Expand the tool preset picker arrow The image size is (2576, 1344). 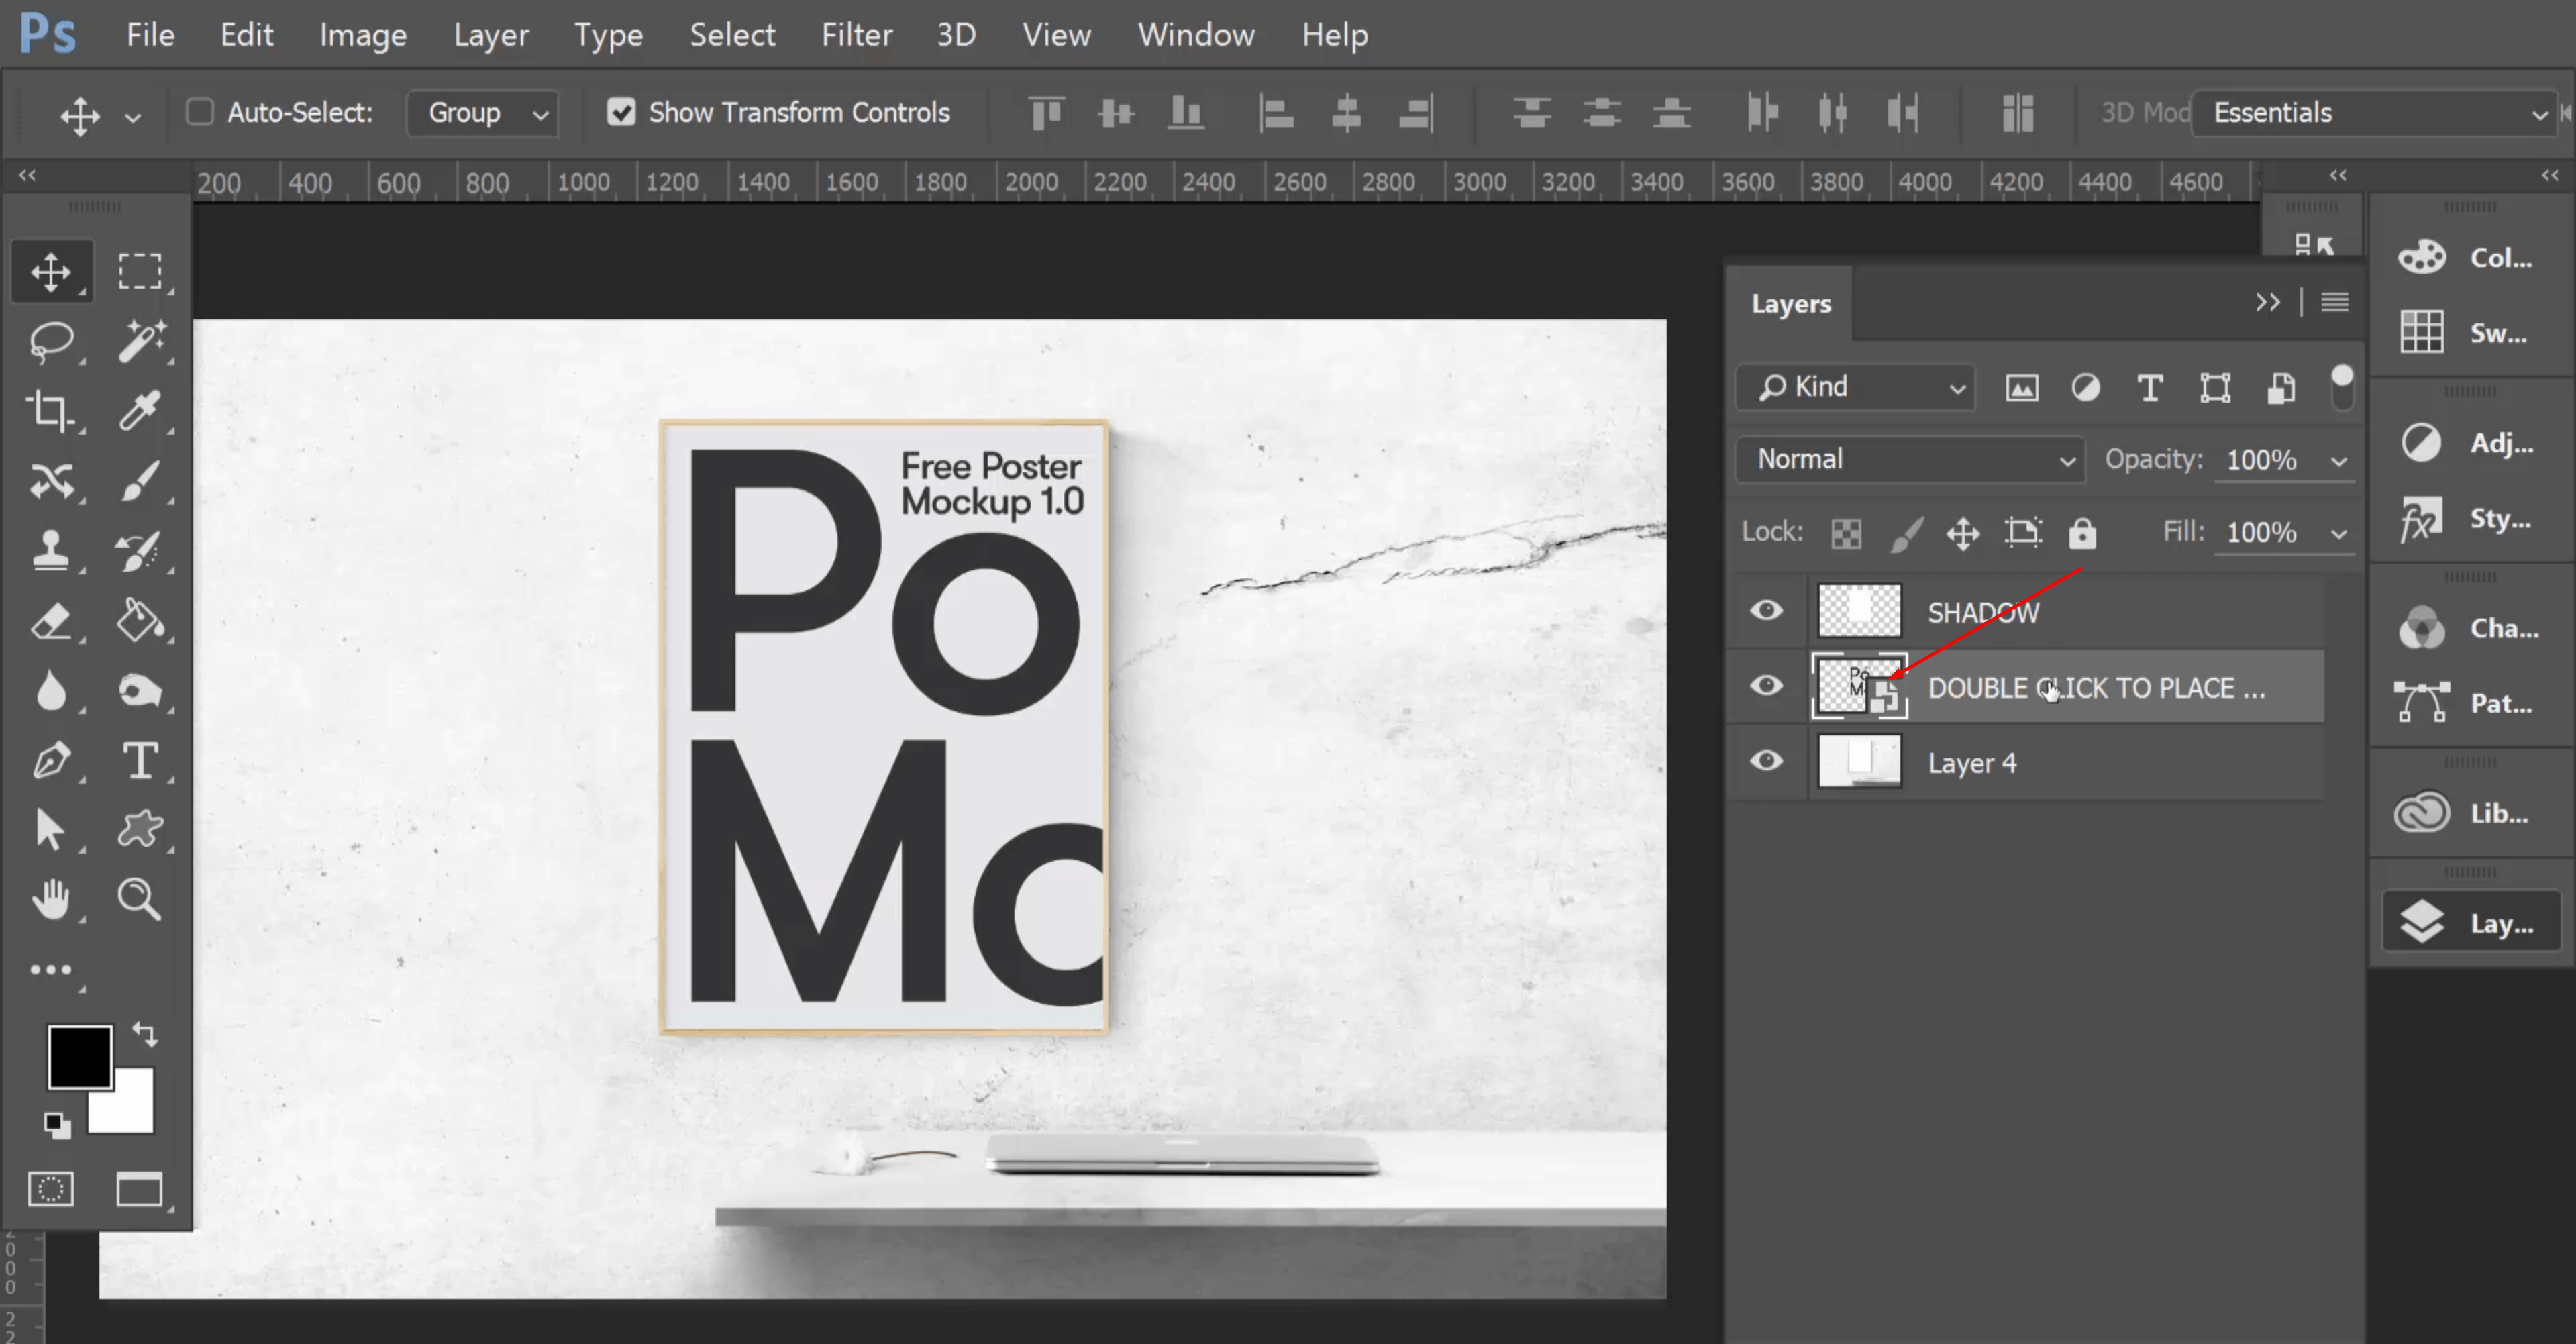tap(132, 117)
